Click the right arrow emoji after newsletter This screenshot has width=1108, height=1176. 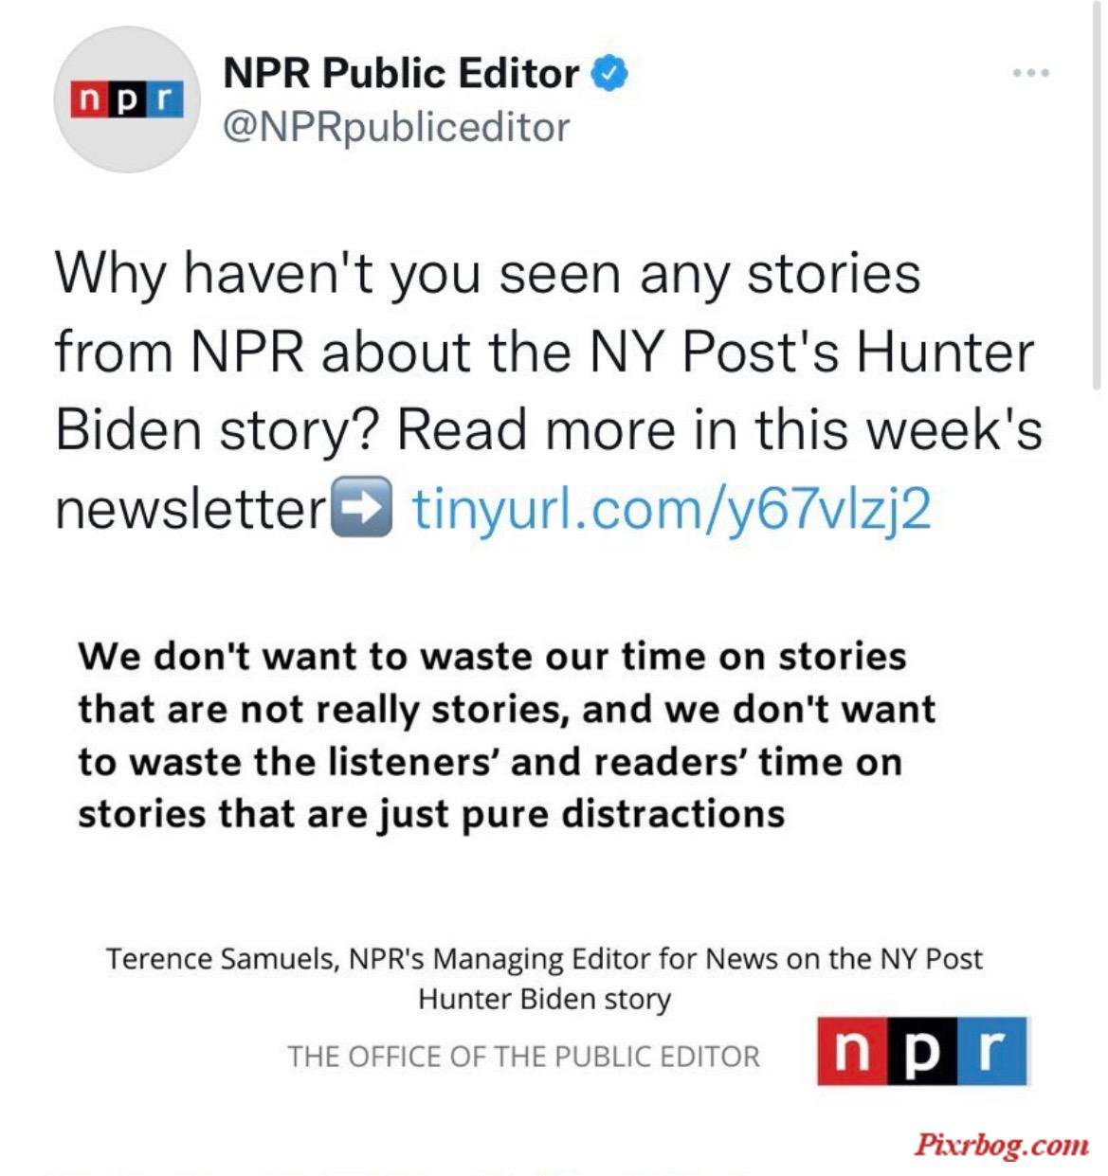click(x=361, y=507)
